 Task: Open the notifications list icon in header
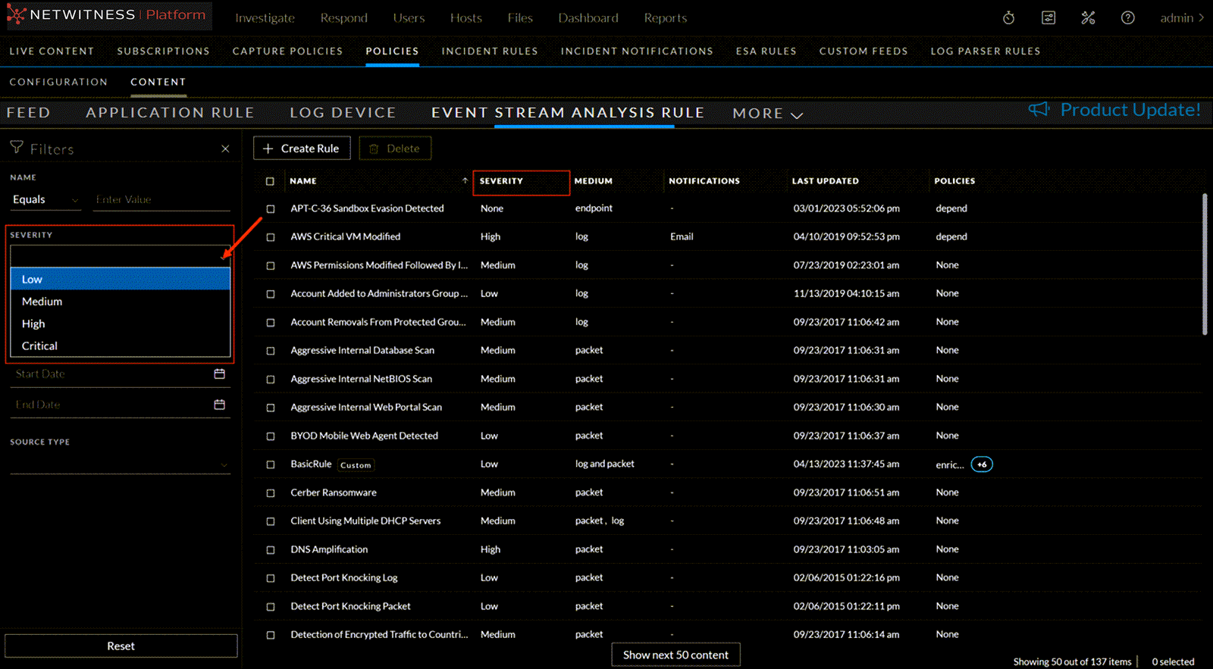click(1048, 18)
